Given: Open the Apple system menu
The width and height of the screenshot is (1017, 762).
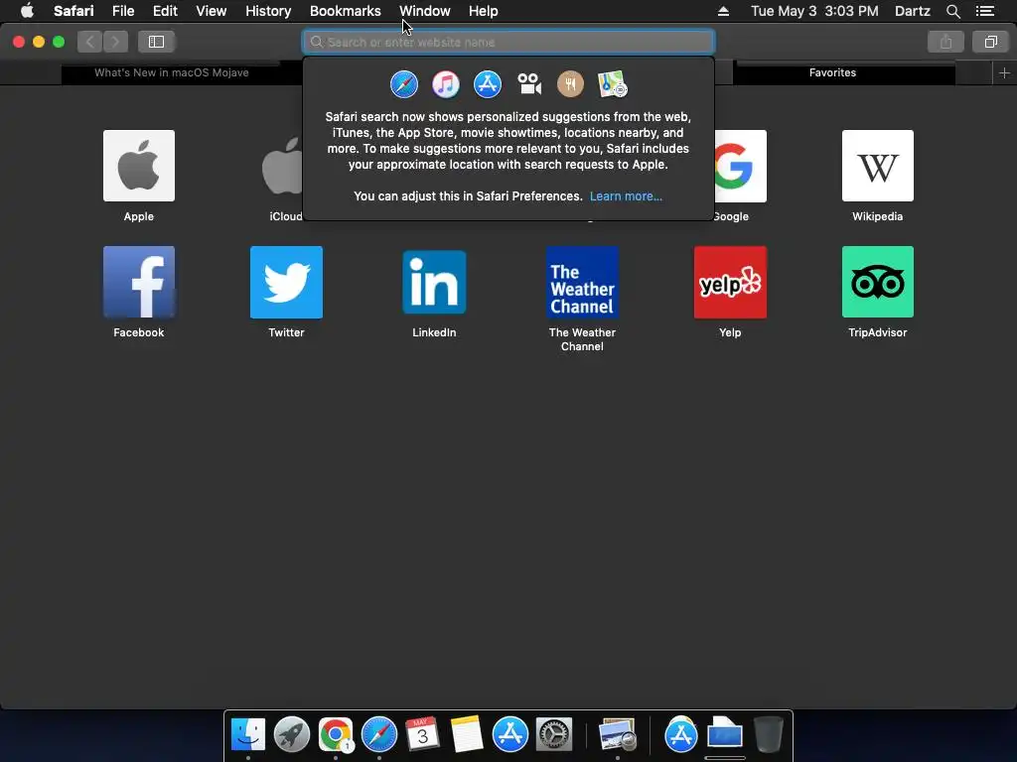Looking at the screenshot, I should [27, 11].
